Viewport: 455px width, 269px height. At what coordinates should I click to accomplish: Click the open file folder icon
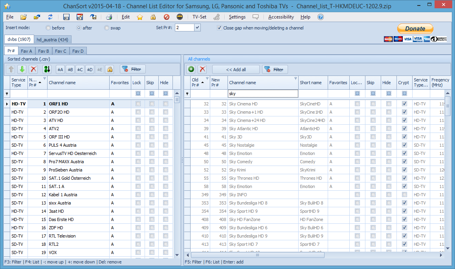point(24,17)
